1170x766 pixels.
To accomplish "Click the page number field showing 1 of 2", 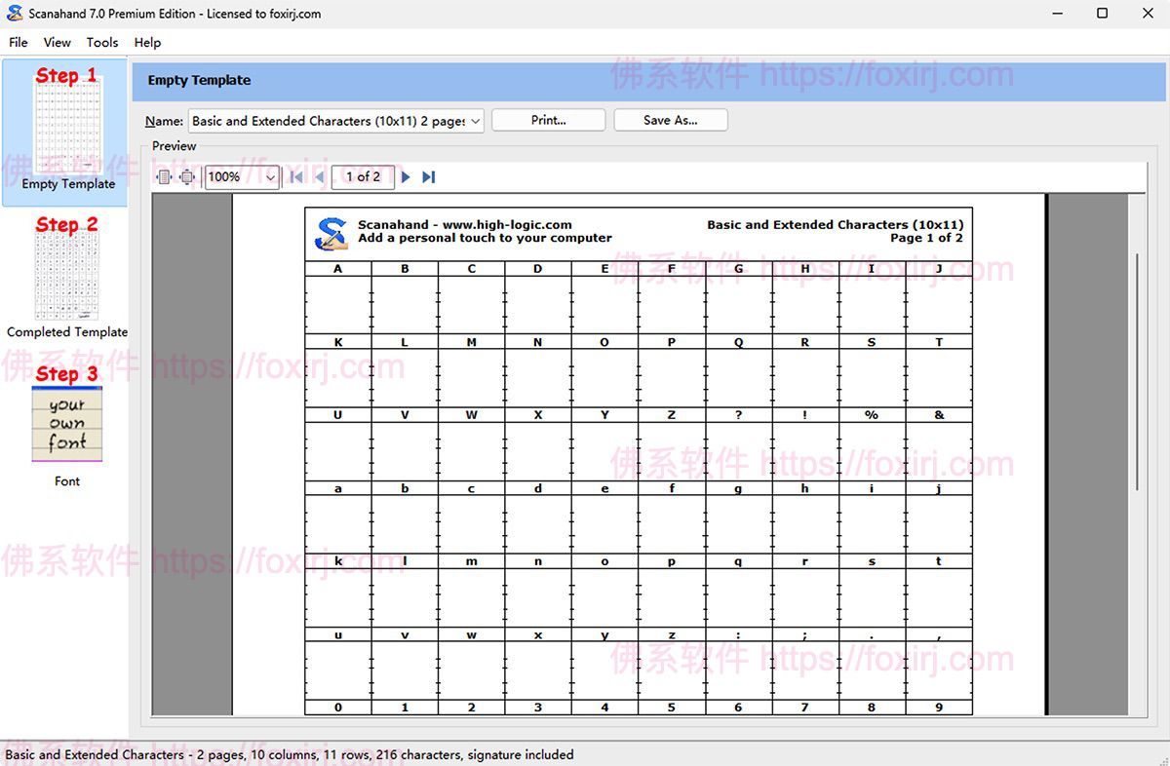I will 363,176.
